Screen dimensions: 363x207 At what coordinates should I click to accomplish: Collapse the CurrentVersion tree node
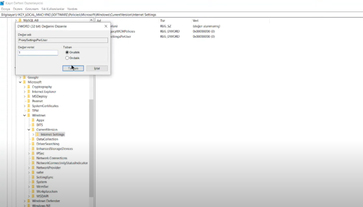tap(29, 130)
